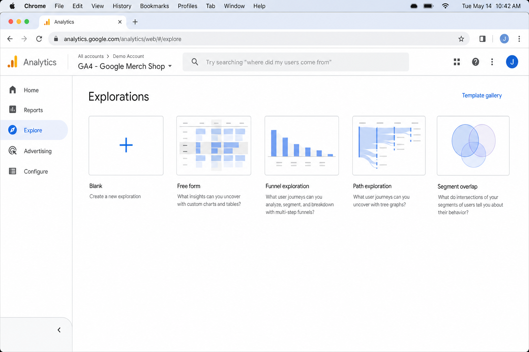
Task: Open Analytics more options vertical dots
Action: (x=492, y=62)
